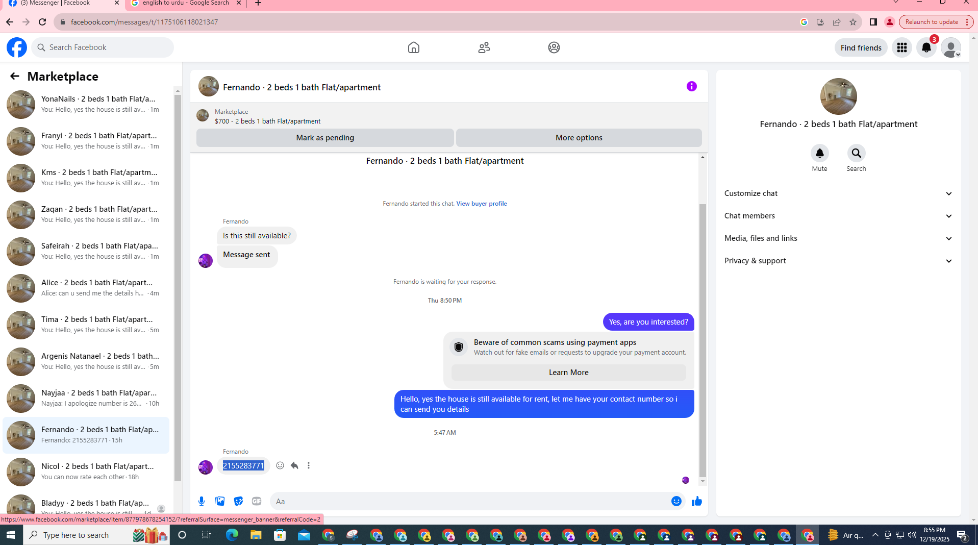Click the listing thumbnail in right panel
Screen dimensions: 978x545
click(838, 96)
